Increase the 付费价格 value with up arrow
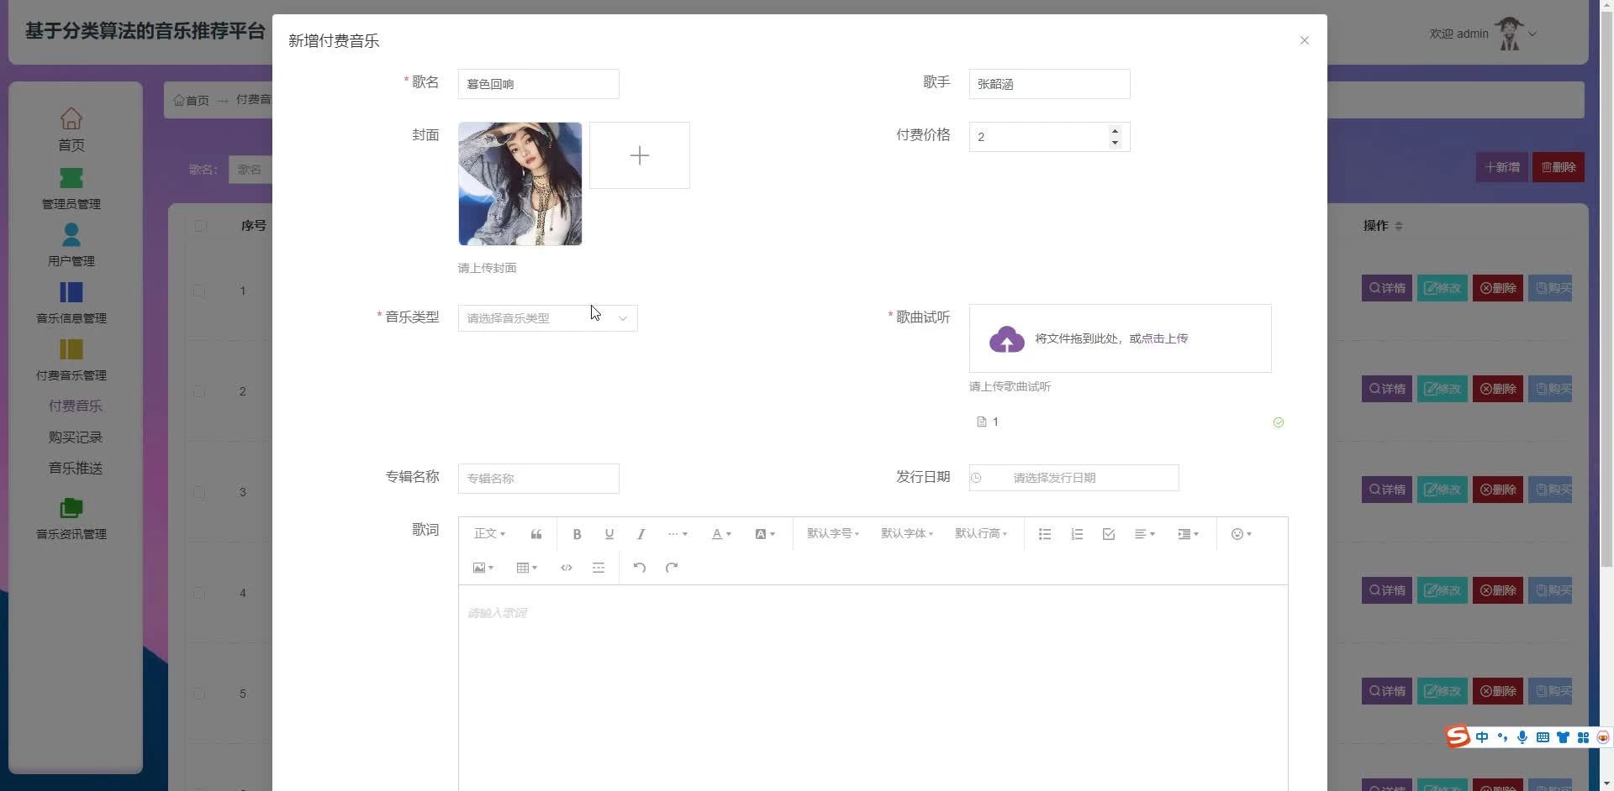This screenshot has width=1614, height=791. tap(1115, 131)
